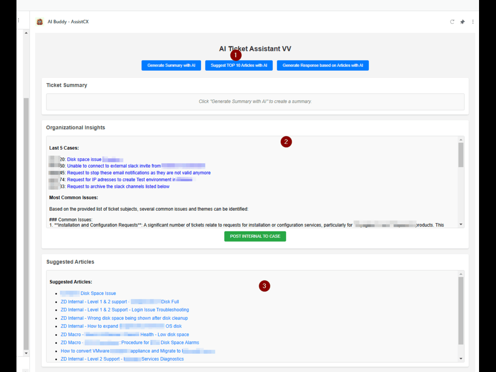Click Generate Response based on Articles with AI
496x372 pixels.
[323, 65]
